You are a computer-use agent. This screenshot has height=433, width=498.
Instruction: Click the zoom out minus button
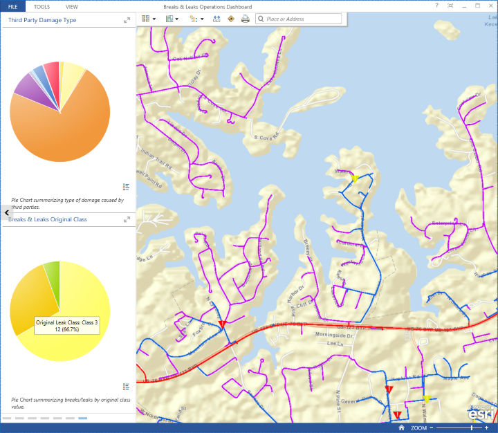pos(431,428)
